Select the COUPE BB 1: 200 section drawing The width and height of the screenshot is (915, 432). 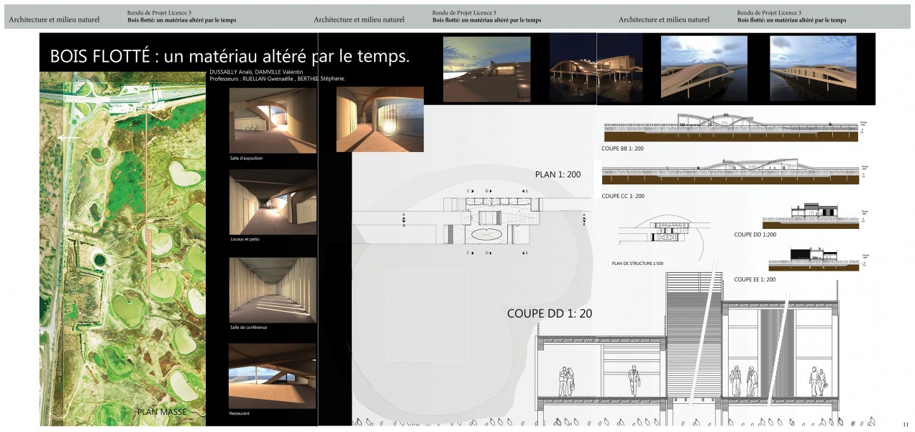730,127
